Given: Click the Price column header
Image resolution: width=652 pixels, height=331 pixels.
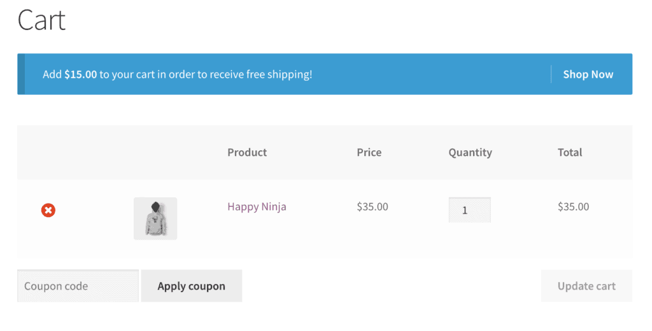Looking at the screenshot, I should [x=369, y=152].
